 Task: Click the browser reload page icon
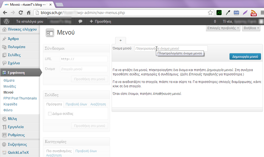coord(21,13)
